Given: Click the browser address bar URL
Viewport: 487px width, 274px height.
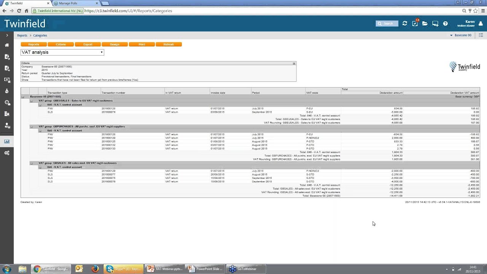Looking at the screenshot, I should [128, 11].
